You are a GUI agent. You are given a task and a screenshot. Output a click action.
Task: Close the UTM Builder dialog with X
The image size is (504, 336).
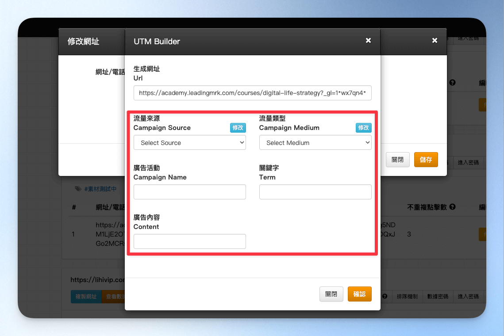[368, 41]
